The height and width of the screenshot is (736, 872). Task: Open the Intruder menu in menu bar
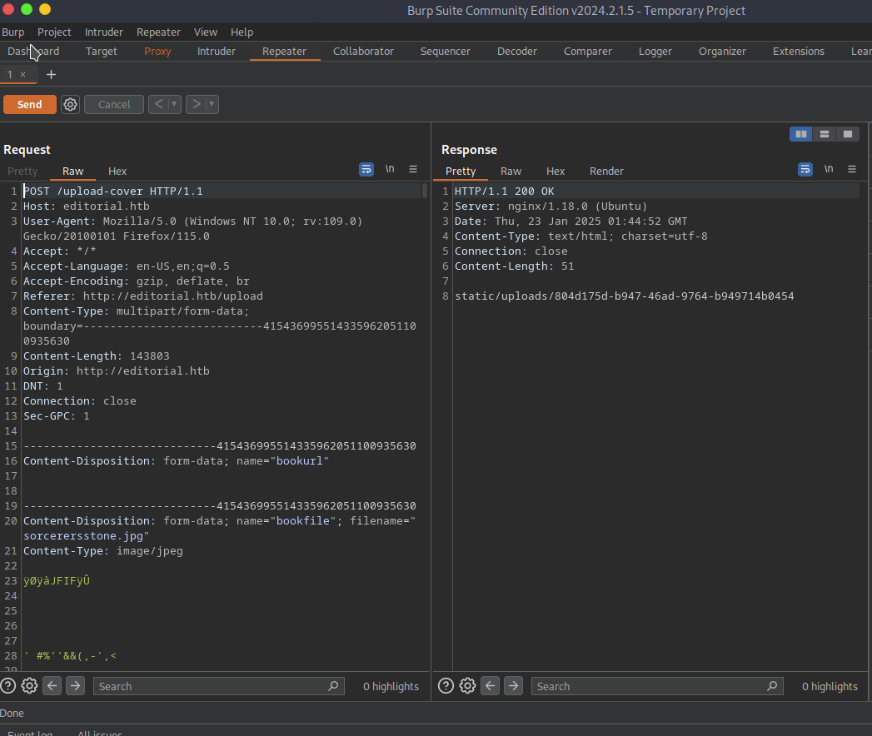[x=103, y=32]
